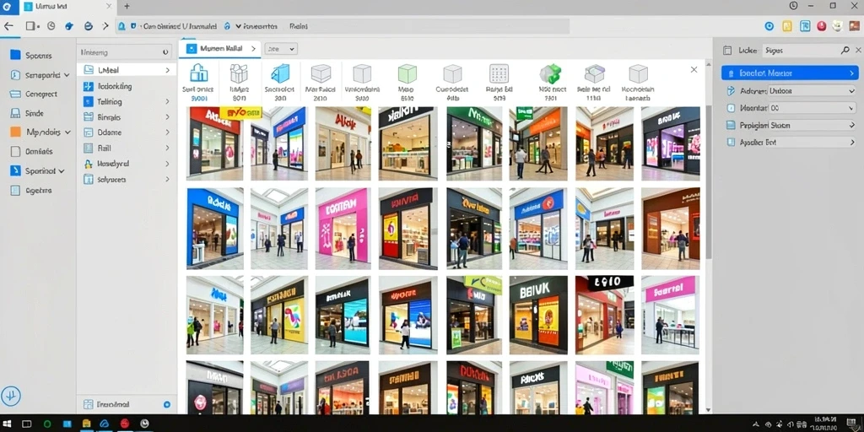Select the blue tilted cube icon
This screenshot has height=432, width=864.
click(280, 73)
